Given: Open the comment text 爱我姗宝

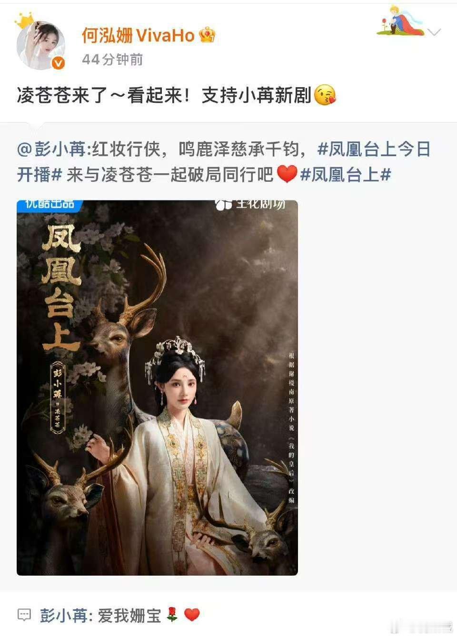Looking at the screenshot, I should pyautogui.click(x=129, y=615).
